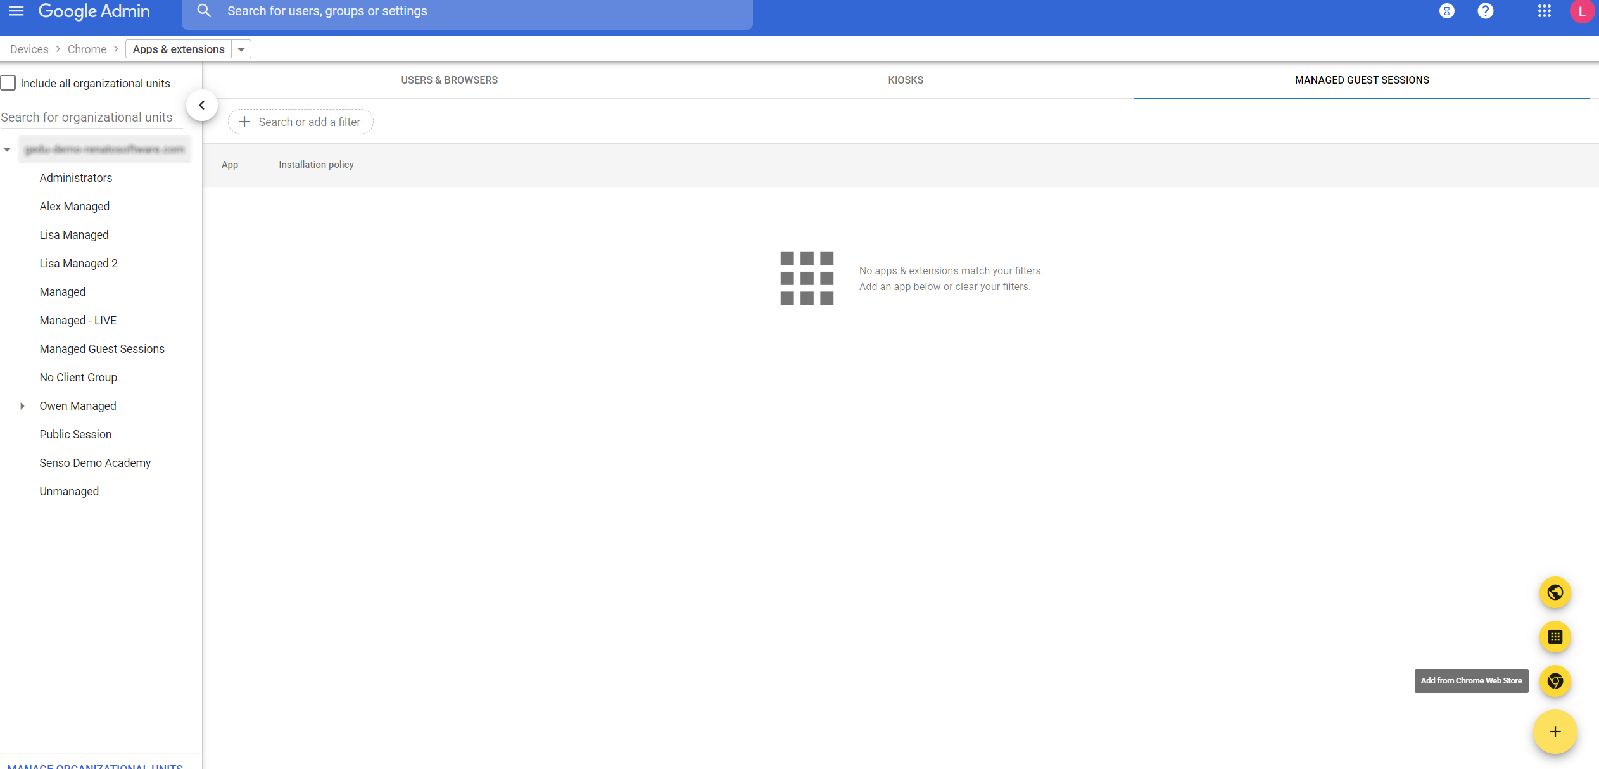
Task: Click the hourglass tasks icon
Action: 1446,11
